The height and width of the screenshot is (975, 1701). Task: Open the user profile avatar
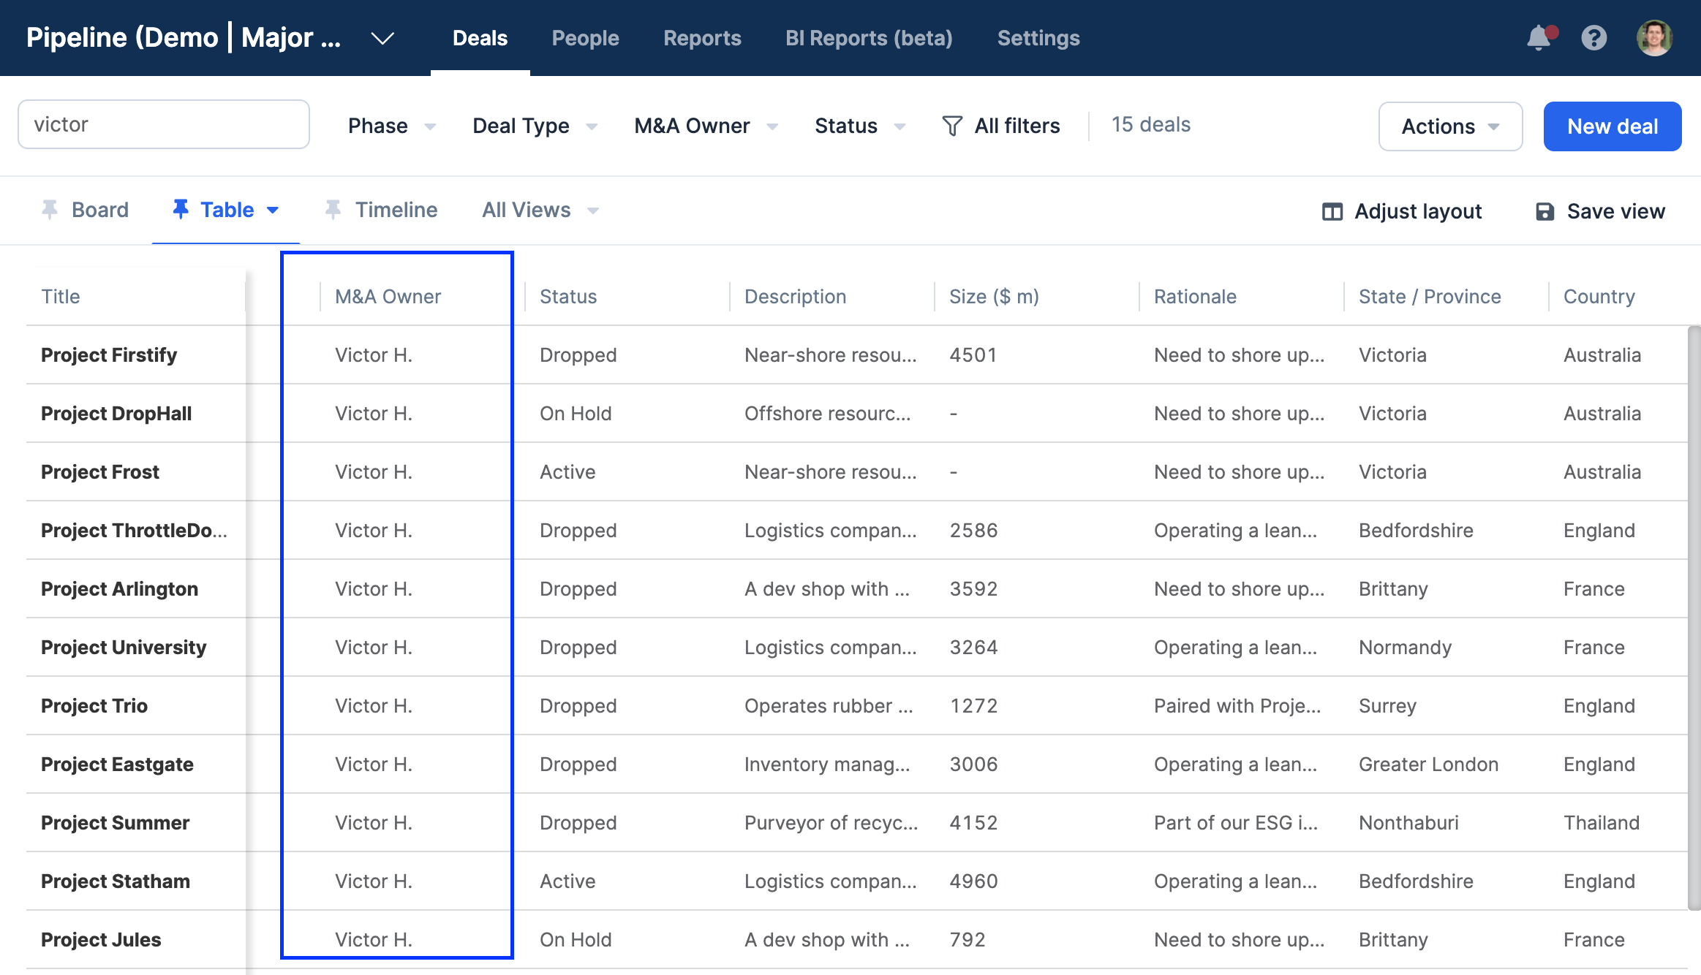pyautogui.click(x=1653, y=38)
